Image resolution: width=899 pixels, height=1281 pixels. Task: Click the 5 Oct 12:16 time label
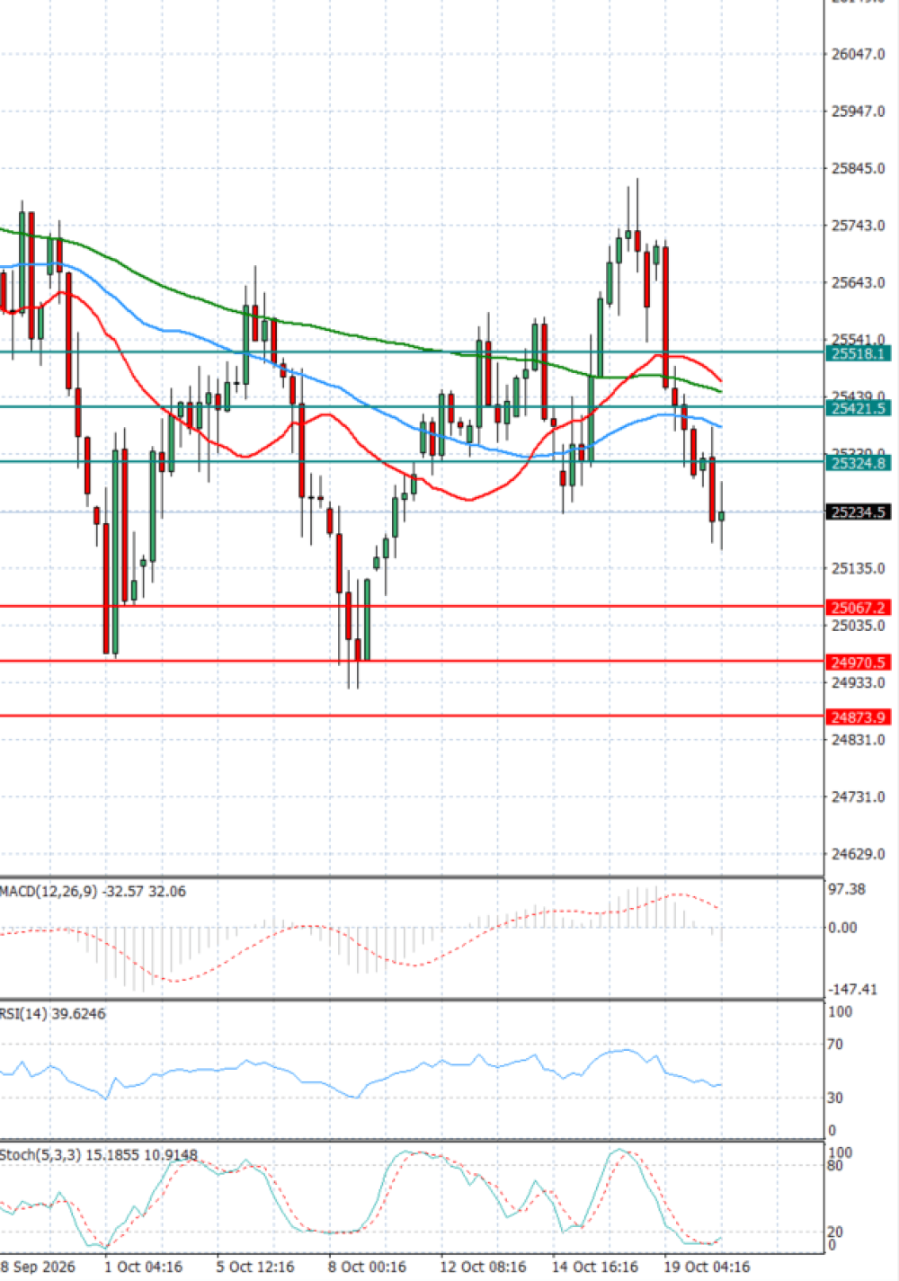tap(256, 1267)
